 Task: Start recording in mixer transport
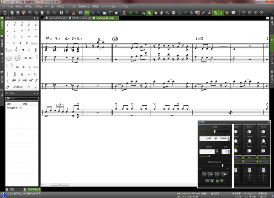(x=225, y=174)
